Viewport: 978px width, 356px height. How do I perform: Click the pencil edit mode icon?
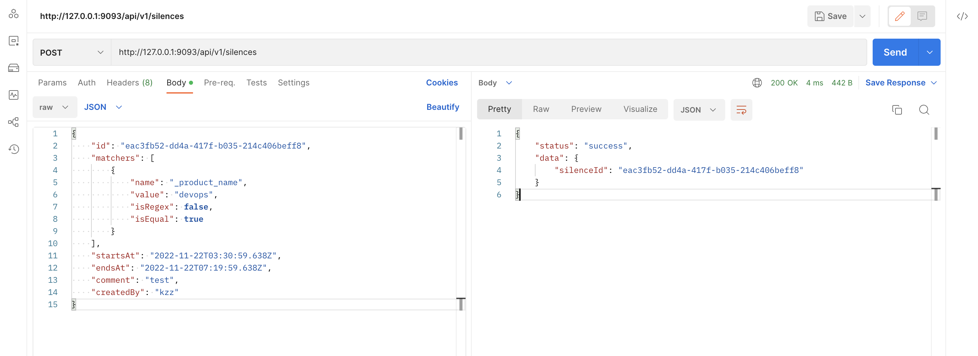pos(900,16)
